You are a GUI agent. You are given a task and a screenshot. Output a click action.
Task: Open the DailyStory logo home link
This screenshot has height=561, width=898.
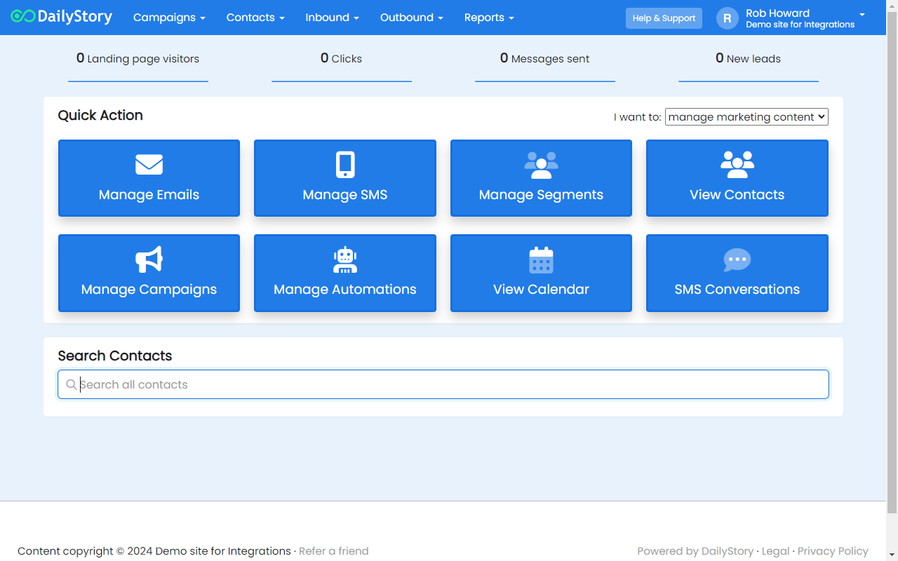62,18
